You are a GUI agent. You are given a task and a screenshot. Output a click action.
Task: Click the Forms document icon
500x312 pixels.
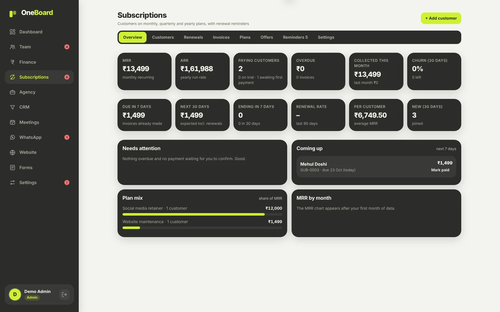(12, 168)
